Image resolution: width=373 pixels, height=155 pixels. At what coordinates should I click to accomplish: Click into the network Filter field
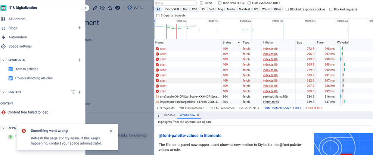[x=176, y=3]
